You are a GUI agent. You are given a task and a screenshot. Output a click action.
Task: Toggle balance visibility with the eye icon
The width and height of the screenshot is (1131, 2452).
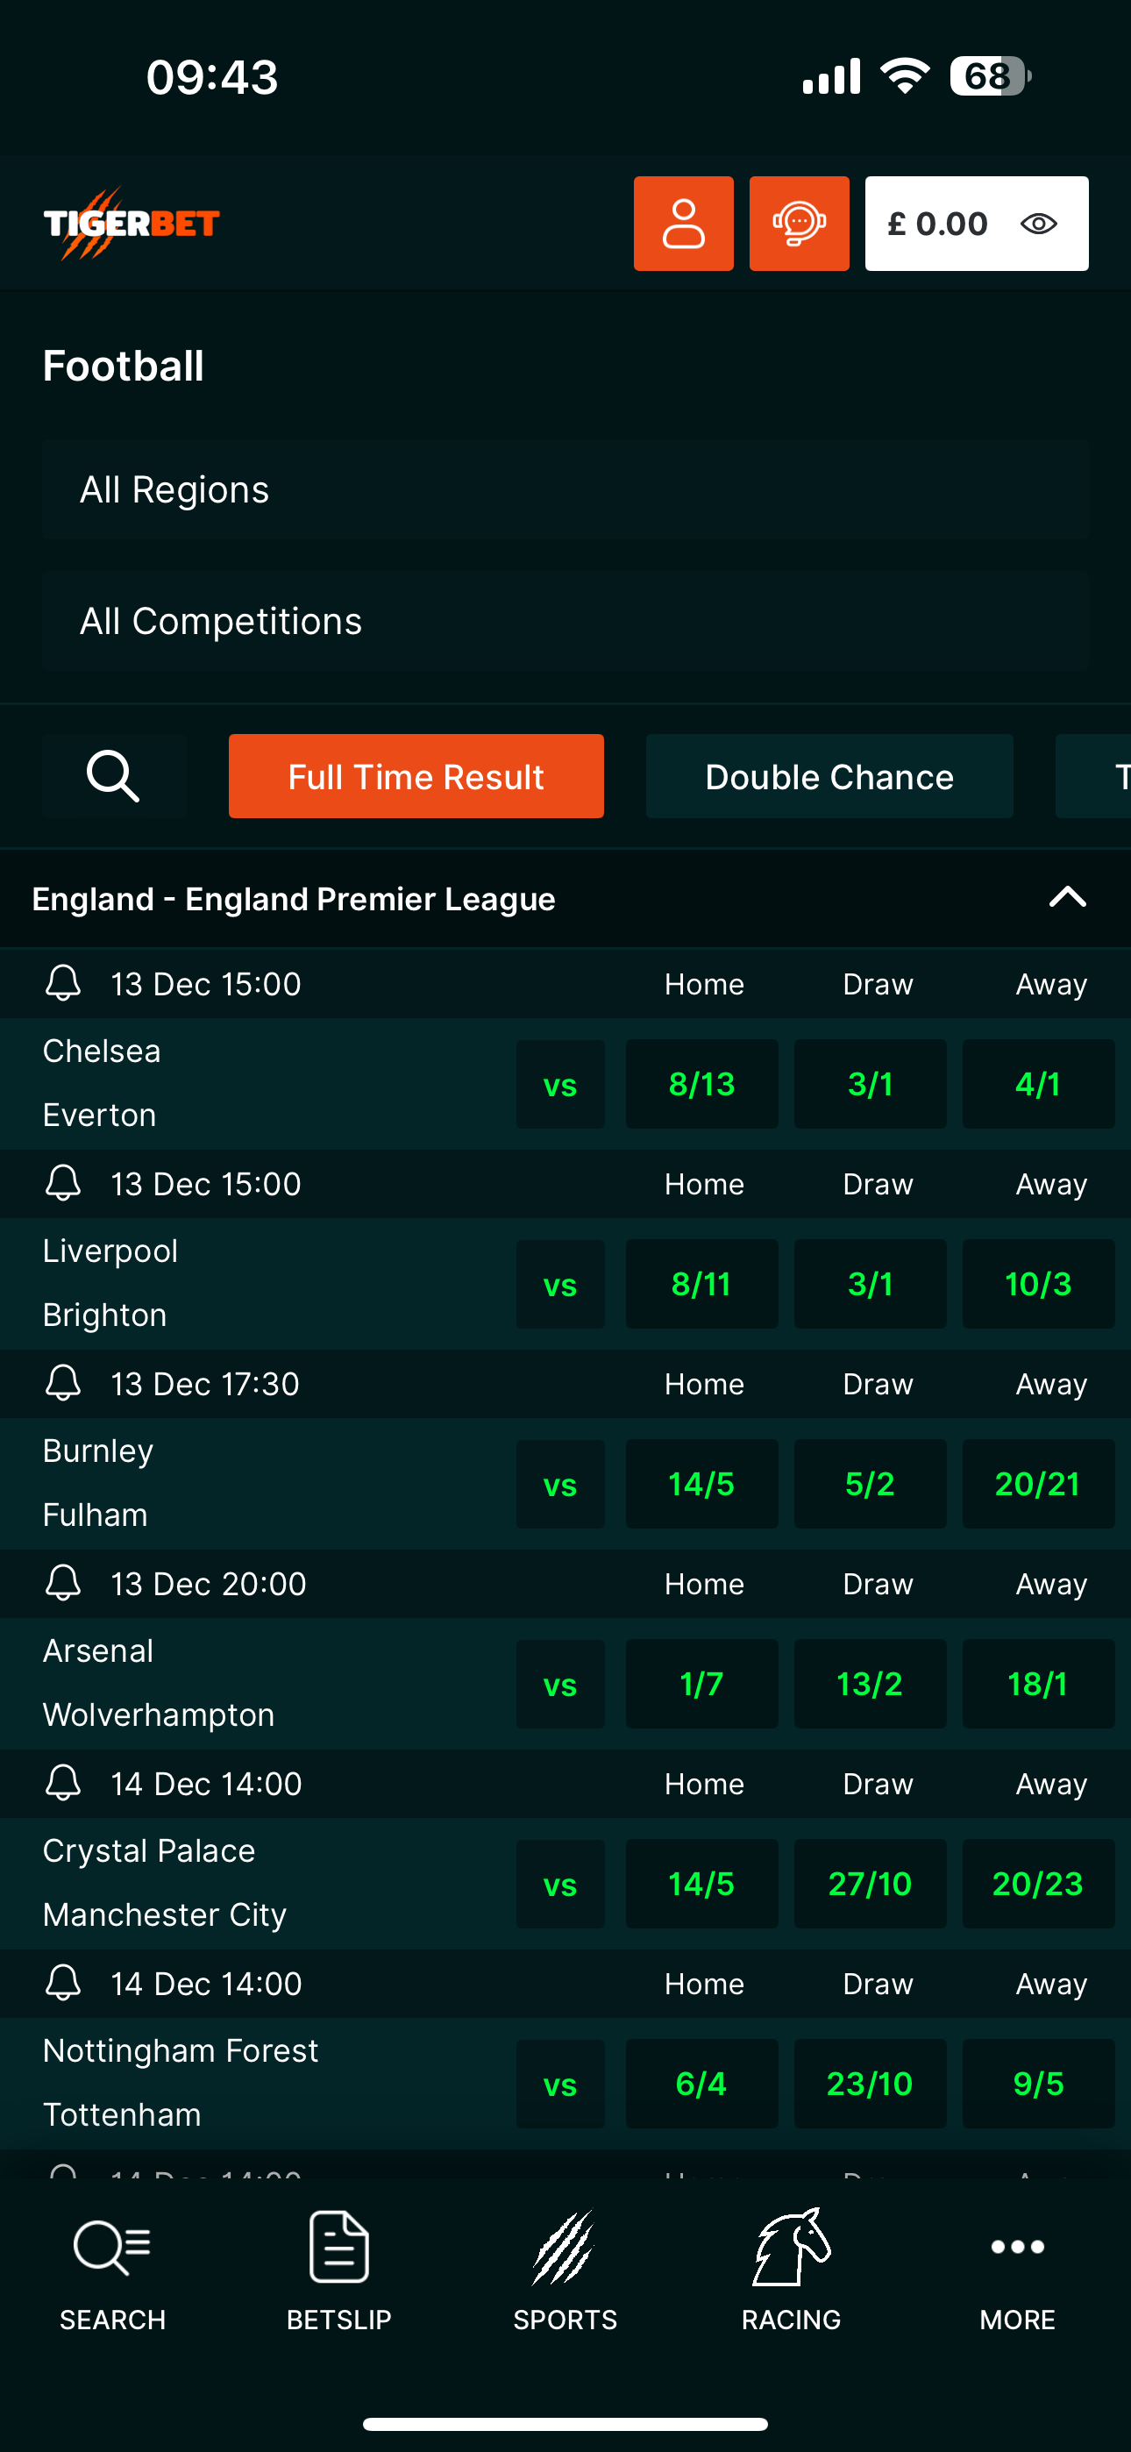coord(1038,222)
